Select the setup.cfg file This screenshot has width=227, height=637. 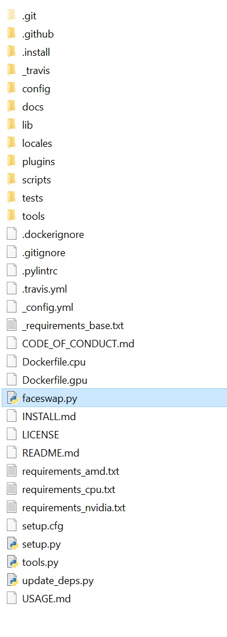click(35, 525)
